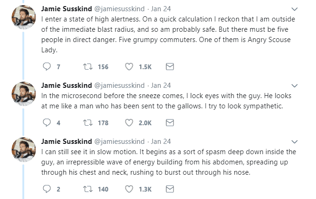Screen dimensions: 316x199
Task: Click the avatar on the first tweet
Action: click(23, 18)
